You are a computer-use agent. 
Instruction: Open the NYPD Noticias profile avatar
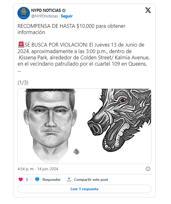[x=24, y=13]
